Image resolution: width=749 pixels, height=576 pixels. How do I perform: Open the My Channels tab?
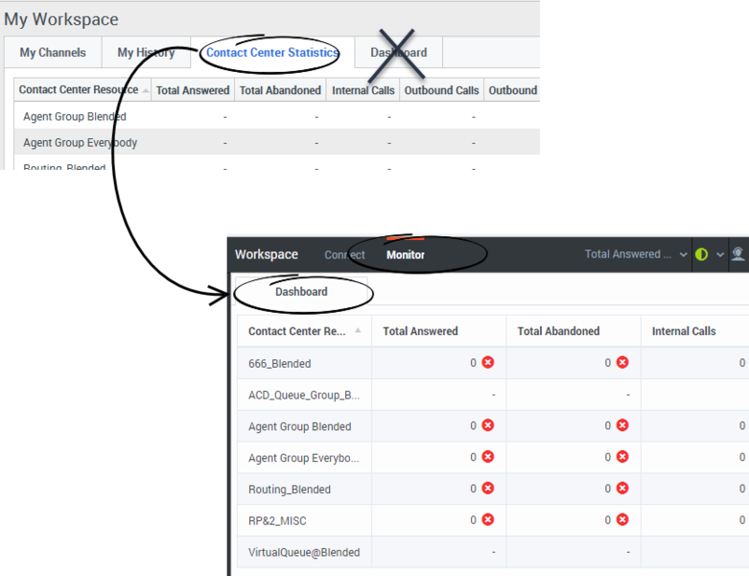(x=53, y=53)
